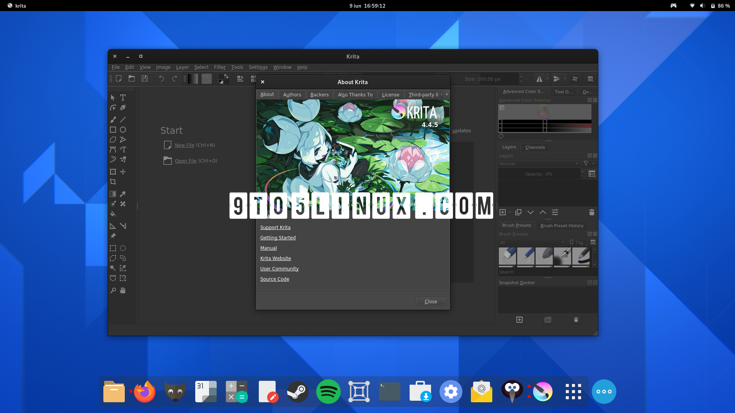Open the layer filter funnel toggle
735x413 pixels.
click(x=586, y=164)
